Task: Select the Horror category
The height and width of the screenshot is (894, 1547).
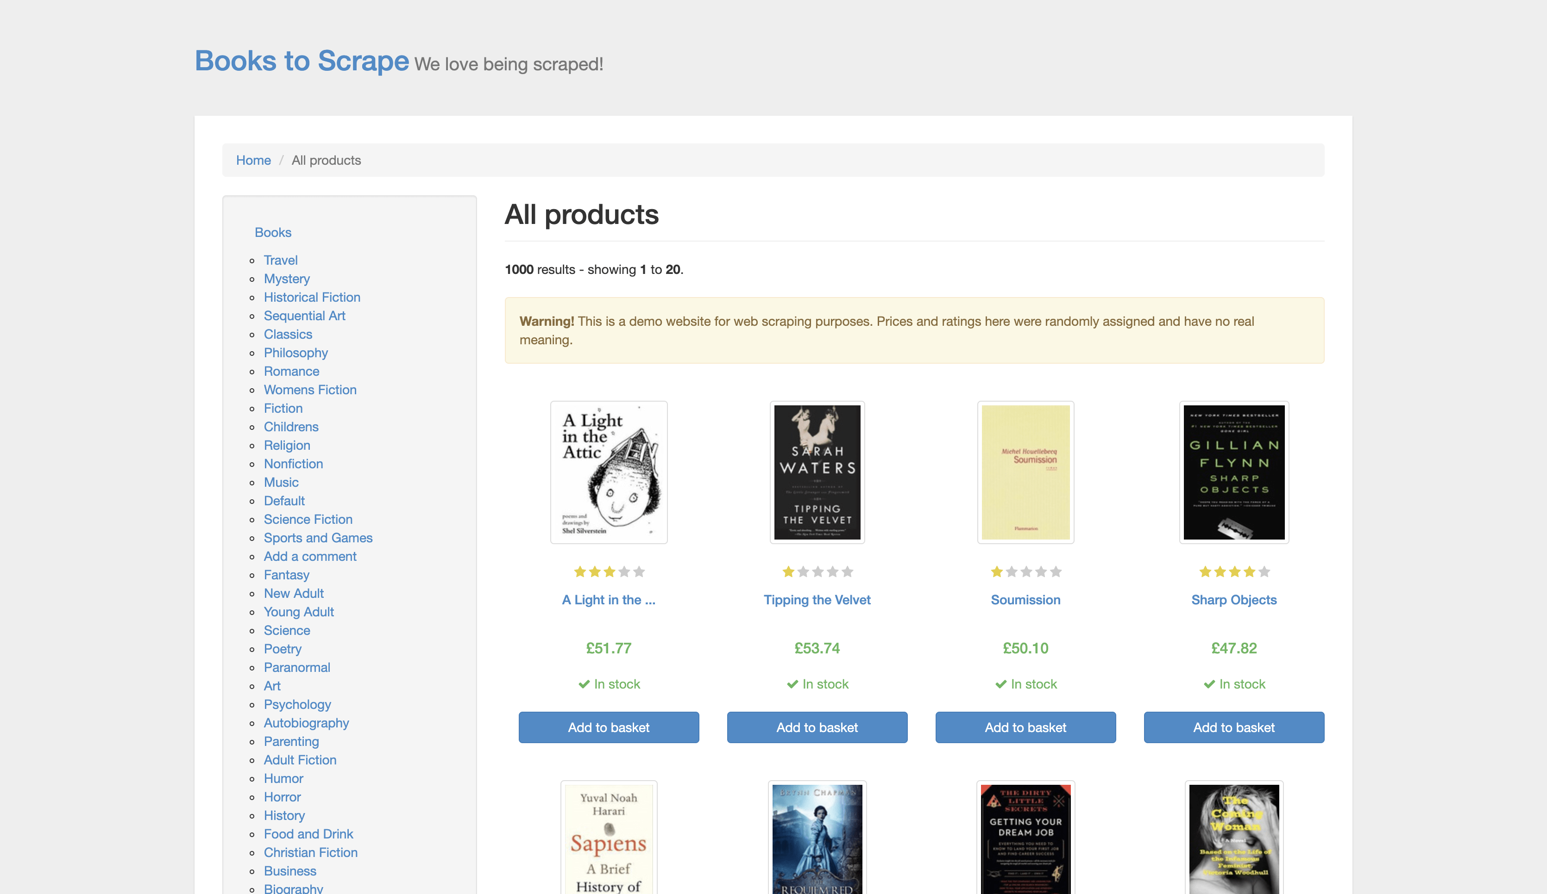Action: pos(283,797)
